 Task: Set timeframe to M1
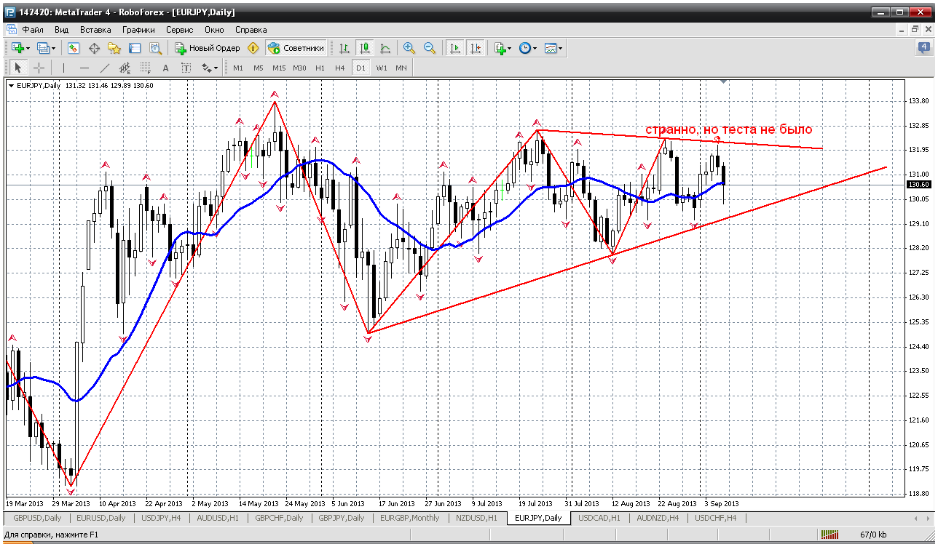238,68
